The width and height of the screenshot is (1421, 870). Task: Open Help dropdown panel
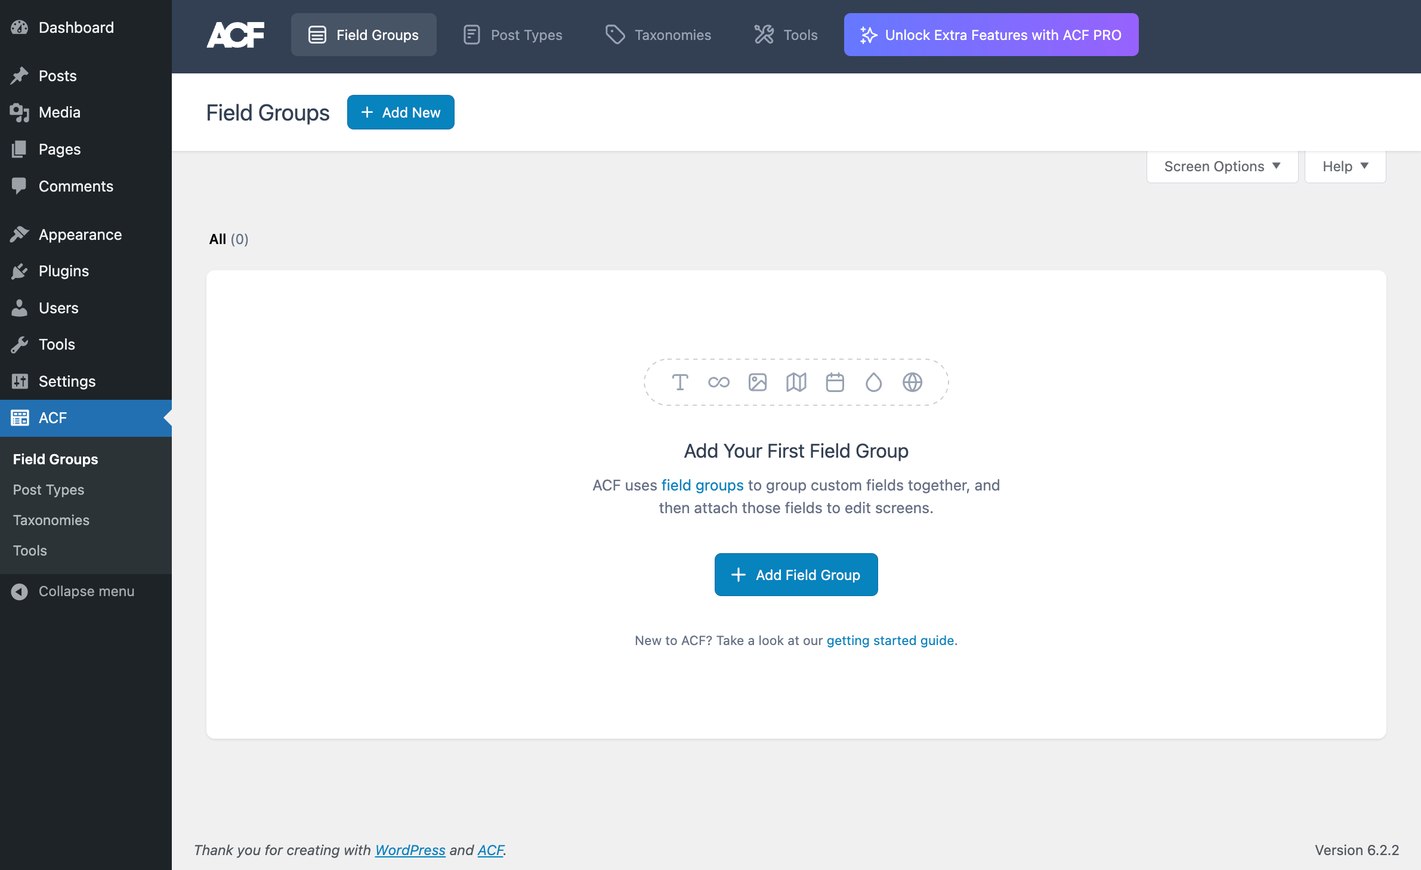point(1346,165)
